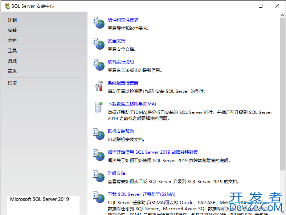286x215 pixels.
Task: Open 下载数据迁移助手(DMA) link
Action: 132,104
